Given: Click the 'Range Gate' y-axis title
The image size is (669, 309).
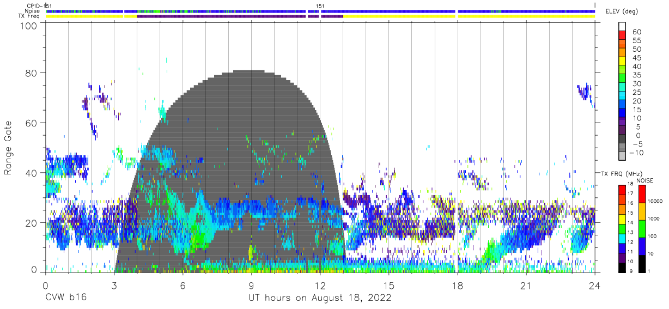Looking at the screenshot, I should click(8, 148).
